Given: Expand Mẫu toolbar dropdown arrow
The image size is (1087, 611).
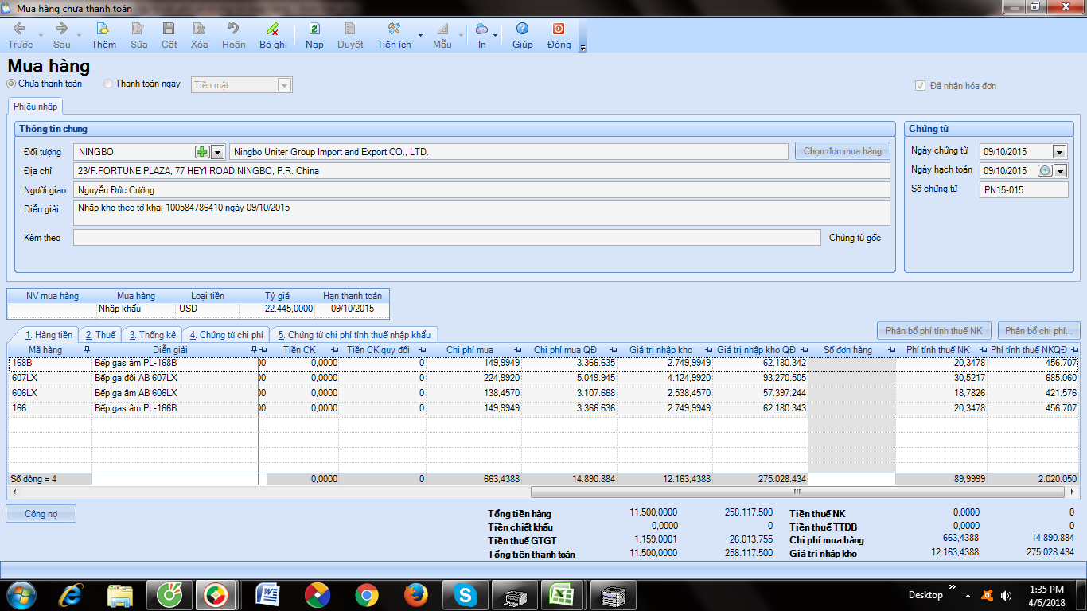Looking at the screenshot, I should click(462, 35).
